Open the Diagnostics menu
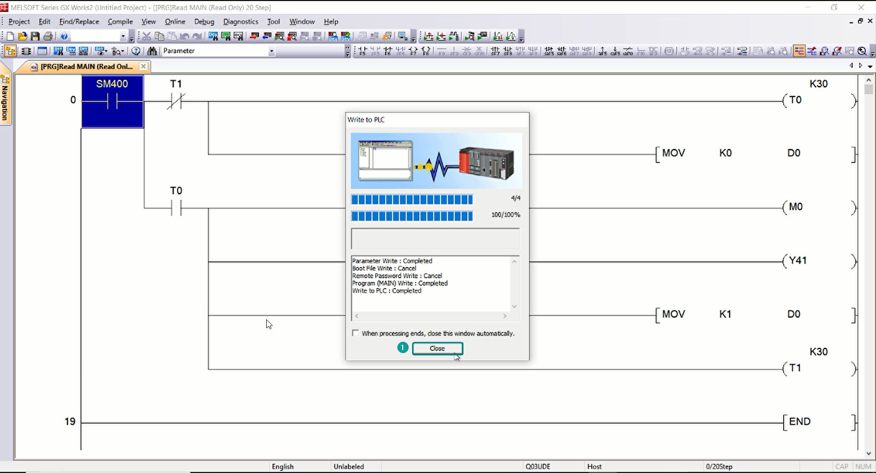 coord(240,21)
